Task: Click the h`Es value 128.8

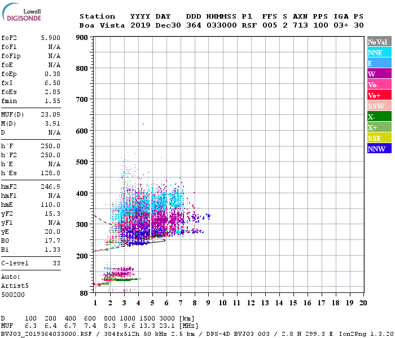Action: 50,173
